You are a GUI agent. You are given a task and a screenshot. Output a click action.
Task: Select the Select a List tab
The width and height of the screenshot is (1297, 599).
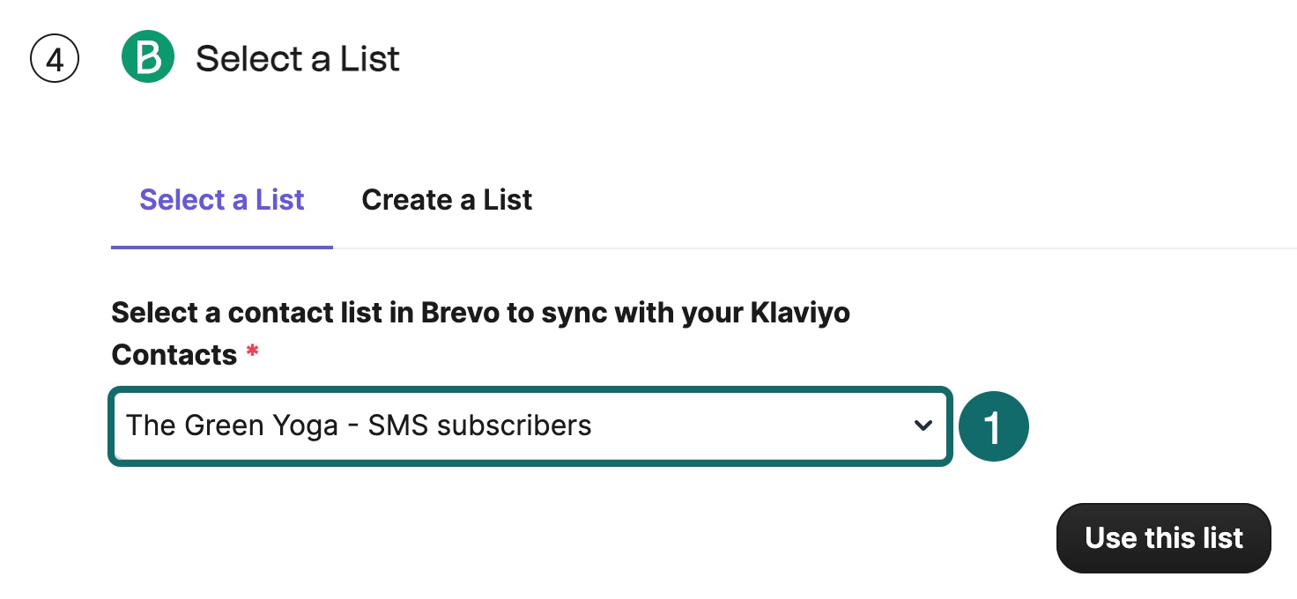(221, 200)
